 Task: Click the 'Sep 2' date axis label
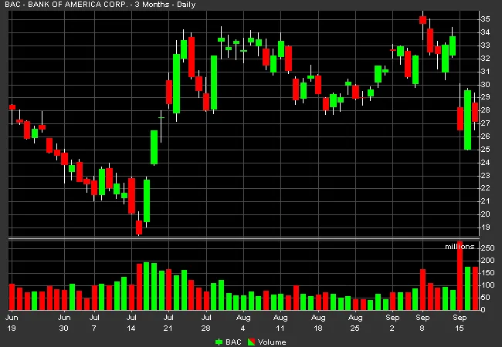tap(392, 323)
